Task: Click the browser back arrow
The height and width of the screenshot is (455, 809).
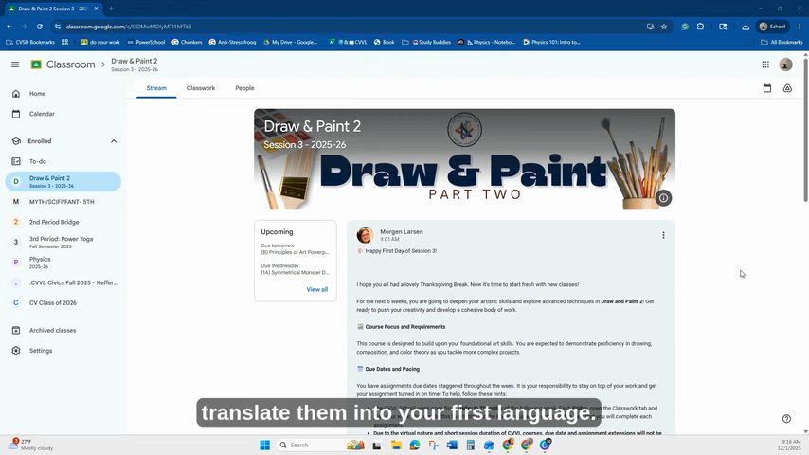Action: tap(9, 27)
